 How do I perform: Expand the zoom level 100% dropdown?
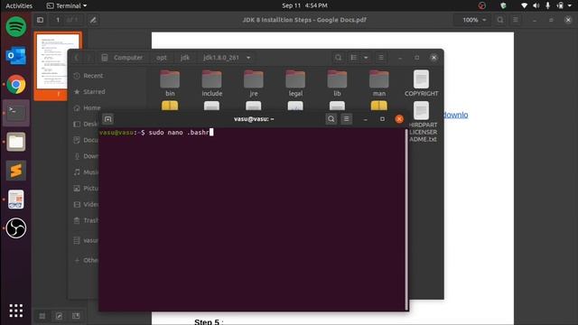pyautogui.click(x=474, y=20)
